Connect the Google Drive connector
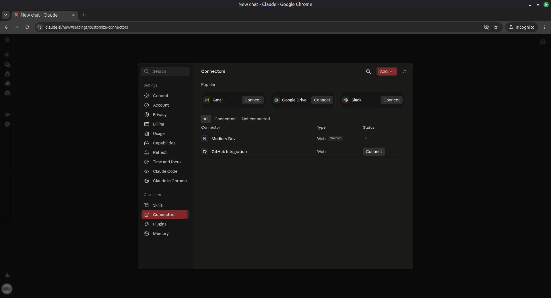Screen dimensions: 551x298 pyautogui.click(x=322, y=100)
